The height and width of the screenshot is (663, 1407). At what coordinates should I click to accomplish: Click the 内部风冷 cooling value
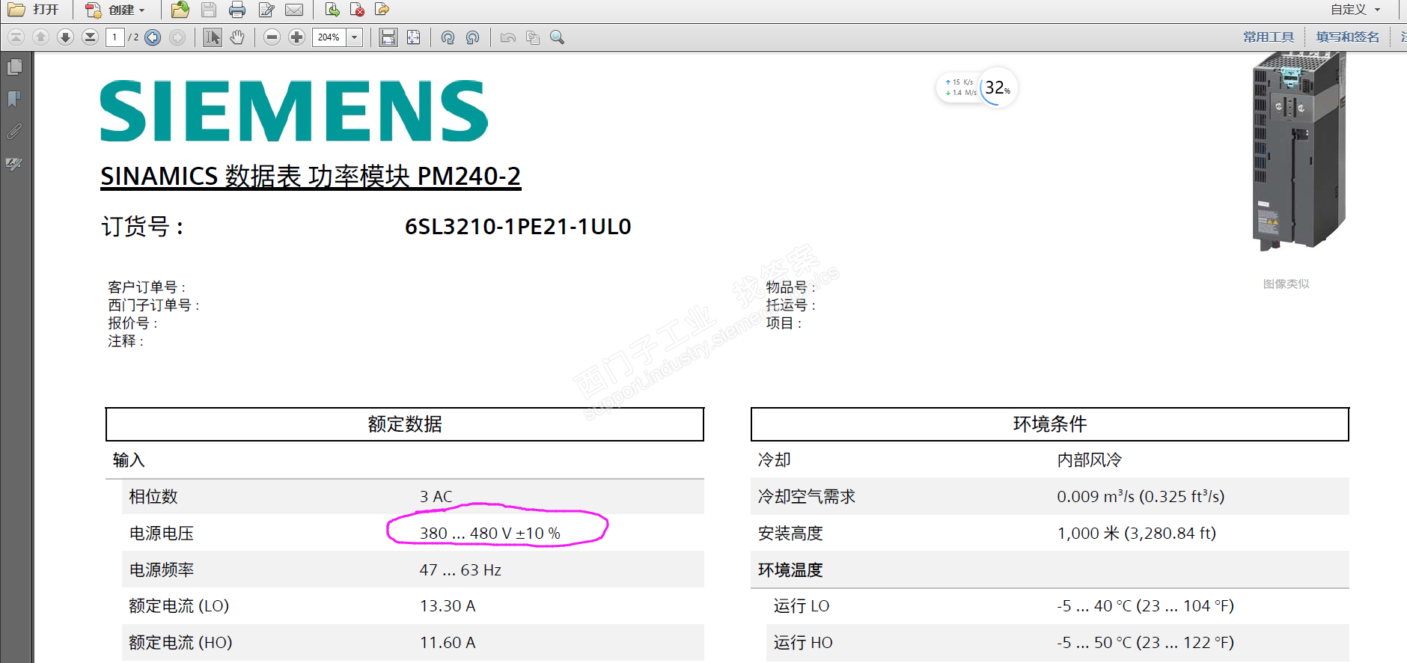(1090, 460)
